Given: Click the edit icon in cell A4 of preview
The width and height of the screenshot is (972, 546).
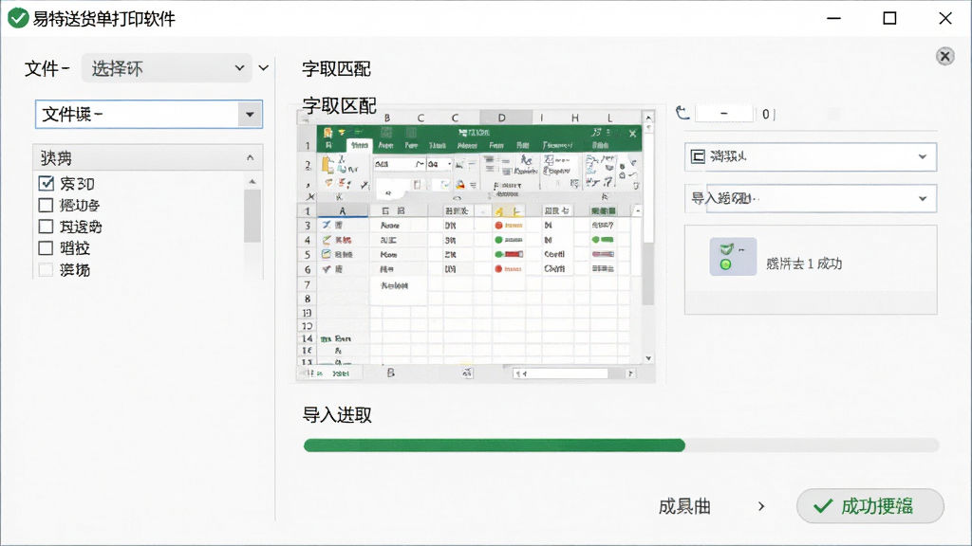Looking at the screenshot, I should [x=327, y=240].
